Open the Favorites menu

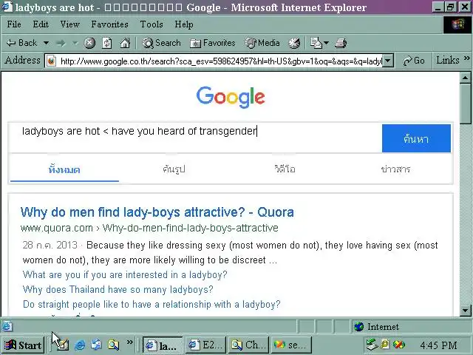110,24
